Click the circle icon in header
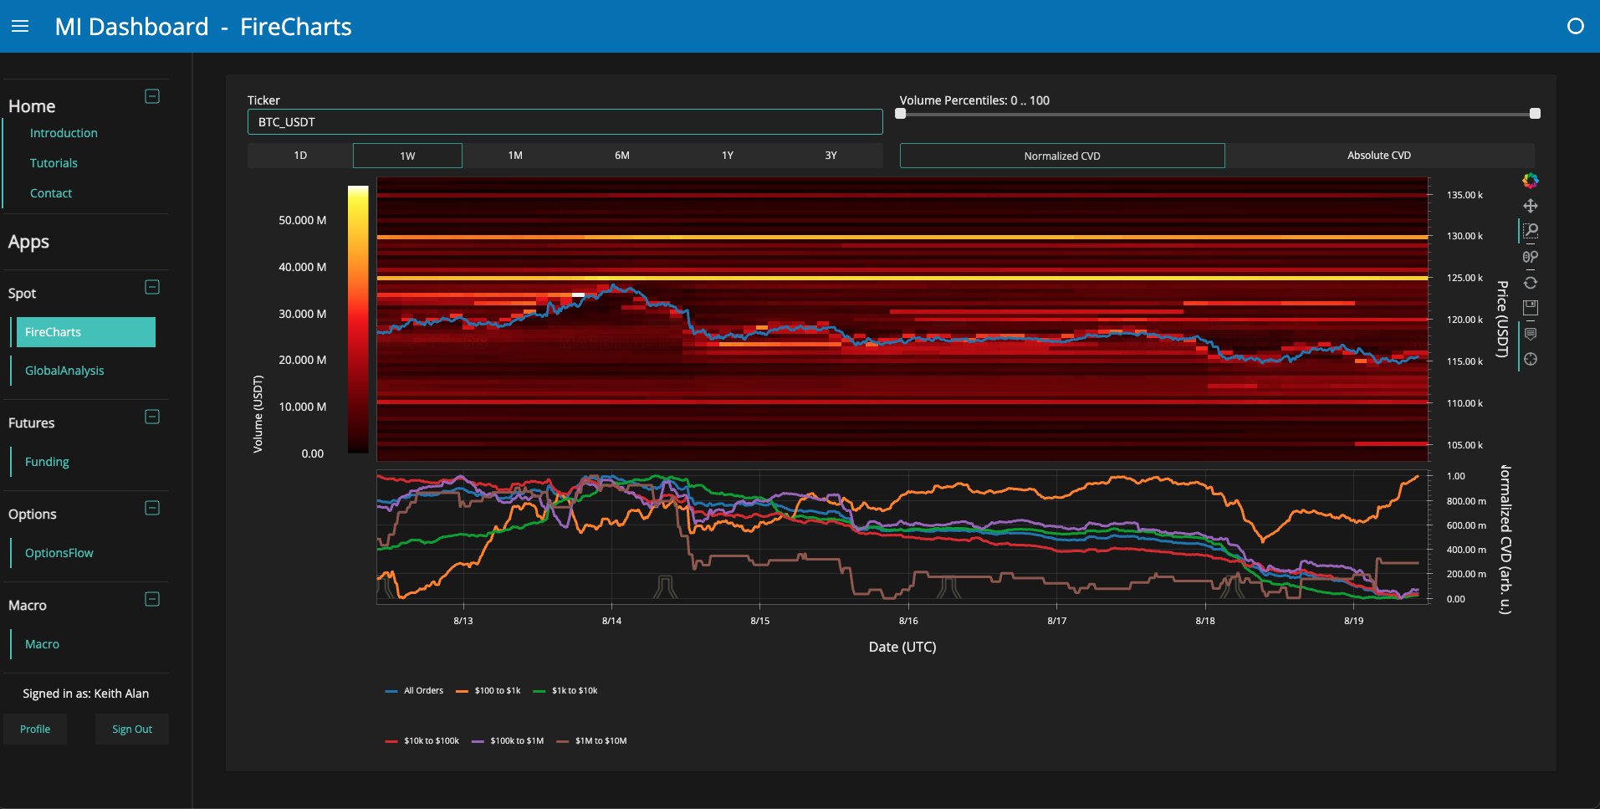Screen dimensions: 1600x809 click(x=1575, y=27)
